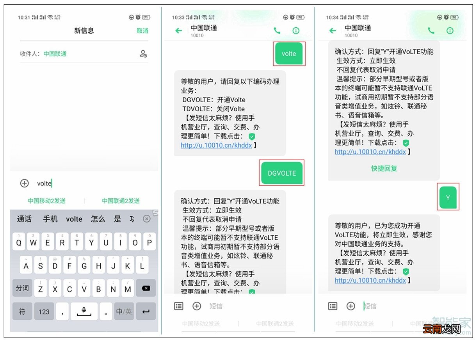The image size is (475, 340).
Task: Open contact picker icon beside recipient
Action: [x=143, y=54]
